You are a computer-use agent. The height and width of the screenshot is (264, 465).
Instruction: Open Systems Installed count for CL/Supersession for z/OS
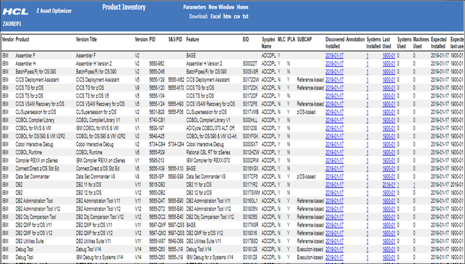pyautogui.click(x=368, y=112)
